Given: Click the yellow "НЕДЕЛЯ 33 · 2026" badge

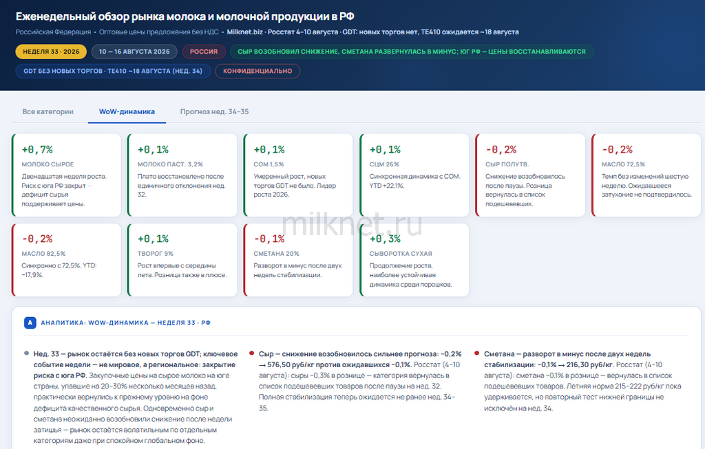Looking at the screenshot, I should pos(51,52).
